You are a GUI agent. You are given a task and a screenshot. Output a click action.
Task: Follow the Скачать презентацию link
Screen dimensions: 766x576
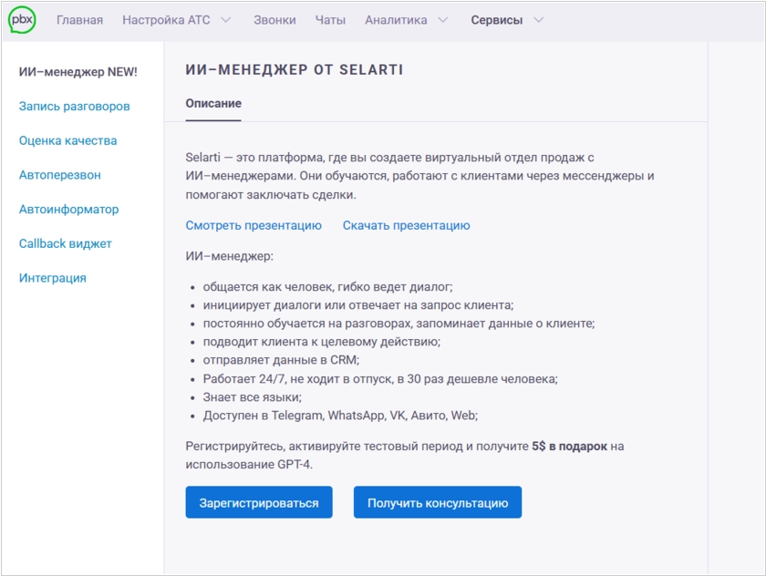tap(406, 225)
